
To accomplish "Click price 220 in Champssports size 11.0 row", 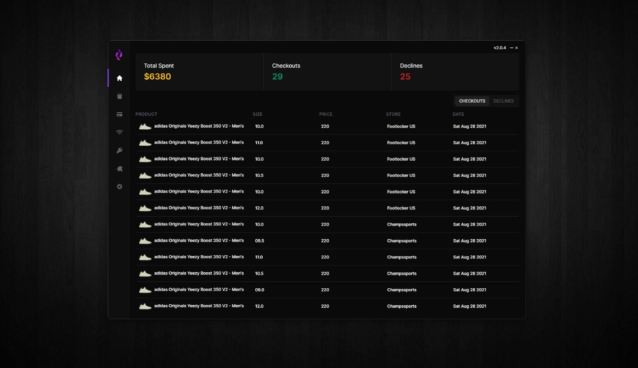I will [x=325, y=257].
